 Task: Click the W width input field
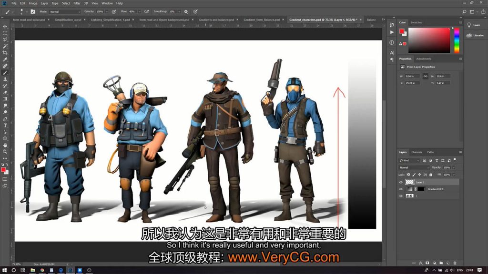(413, 76)
